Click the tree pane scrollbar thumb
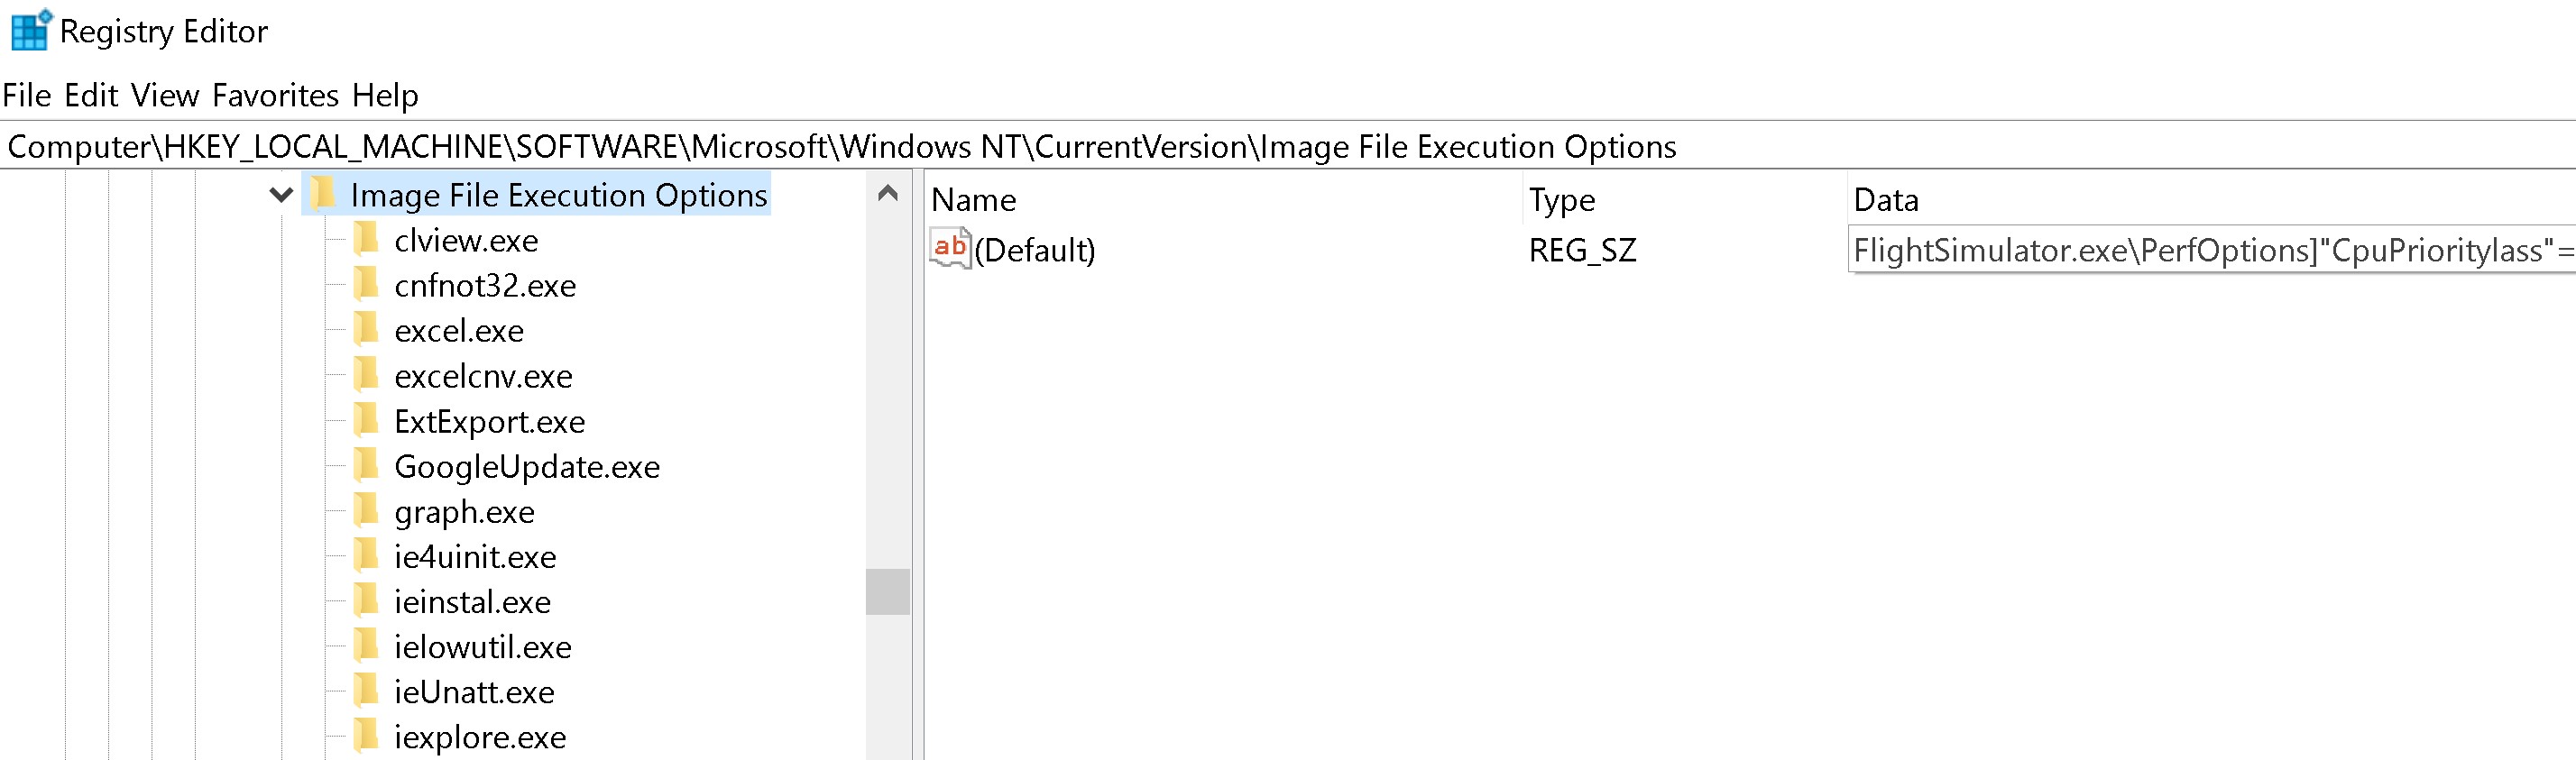The width and height of the screenshot is (2576, 760). 887,591
